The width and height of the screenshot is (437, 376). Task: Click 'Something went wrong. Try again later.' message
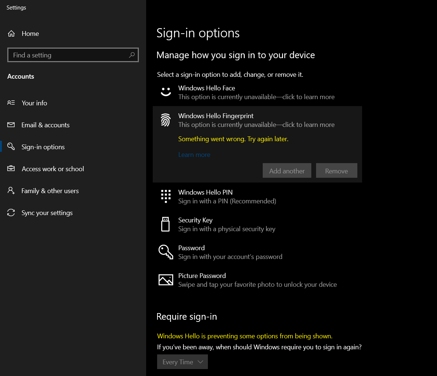[x=233, y=139]
